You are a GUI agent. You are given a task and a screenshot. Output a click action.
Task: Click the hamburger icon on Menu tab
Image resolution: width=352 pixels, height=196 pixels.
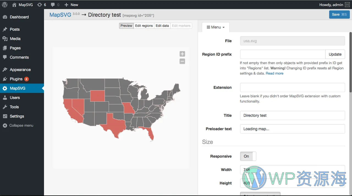(208, 27)
